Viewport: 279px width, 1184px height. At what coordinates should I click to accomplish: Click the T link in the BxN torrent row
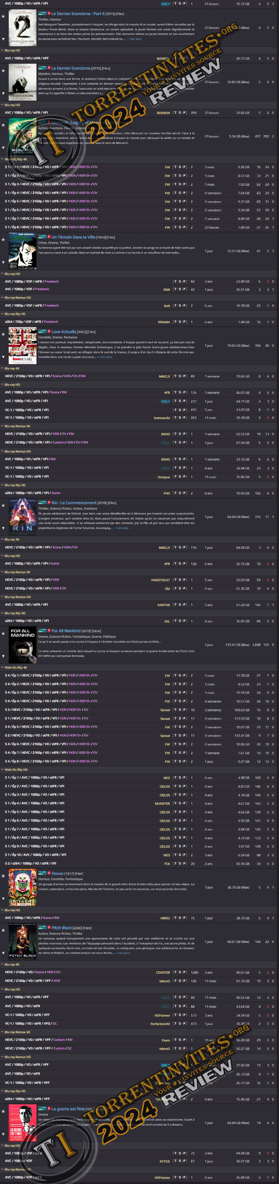click(175, 305)
